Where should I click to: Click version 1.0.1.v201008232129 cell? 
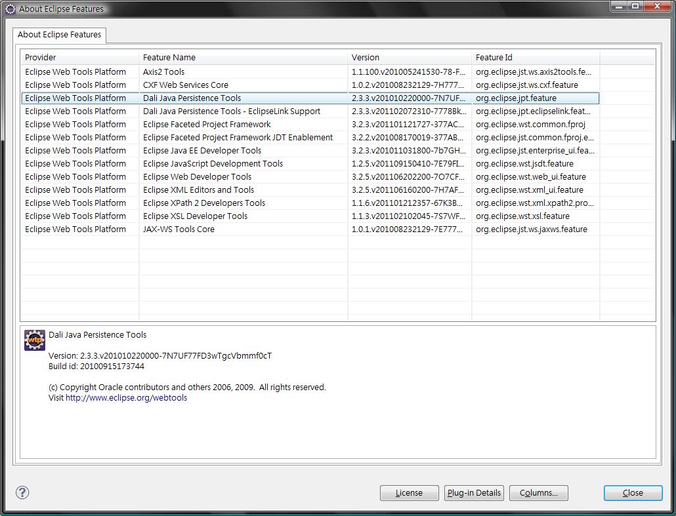(407, 229)
